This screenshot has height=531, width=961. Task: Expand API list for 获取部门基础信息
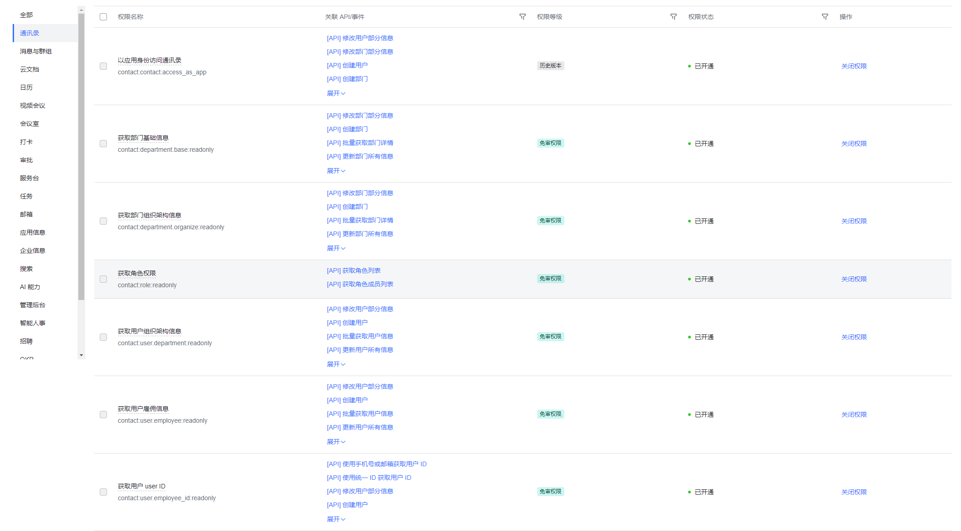[336, 171]
